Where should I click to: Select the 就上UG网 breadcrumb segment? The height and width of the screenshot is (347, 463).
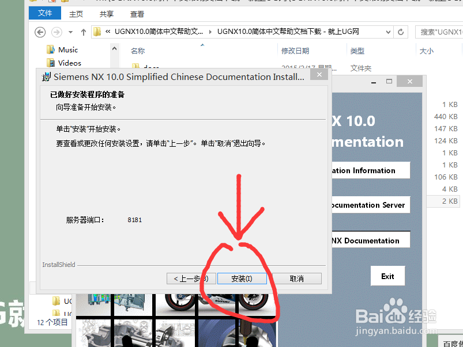pos(288,32)
